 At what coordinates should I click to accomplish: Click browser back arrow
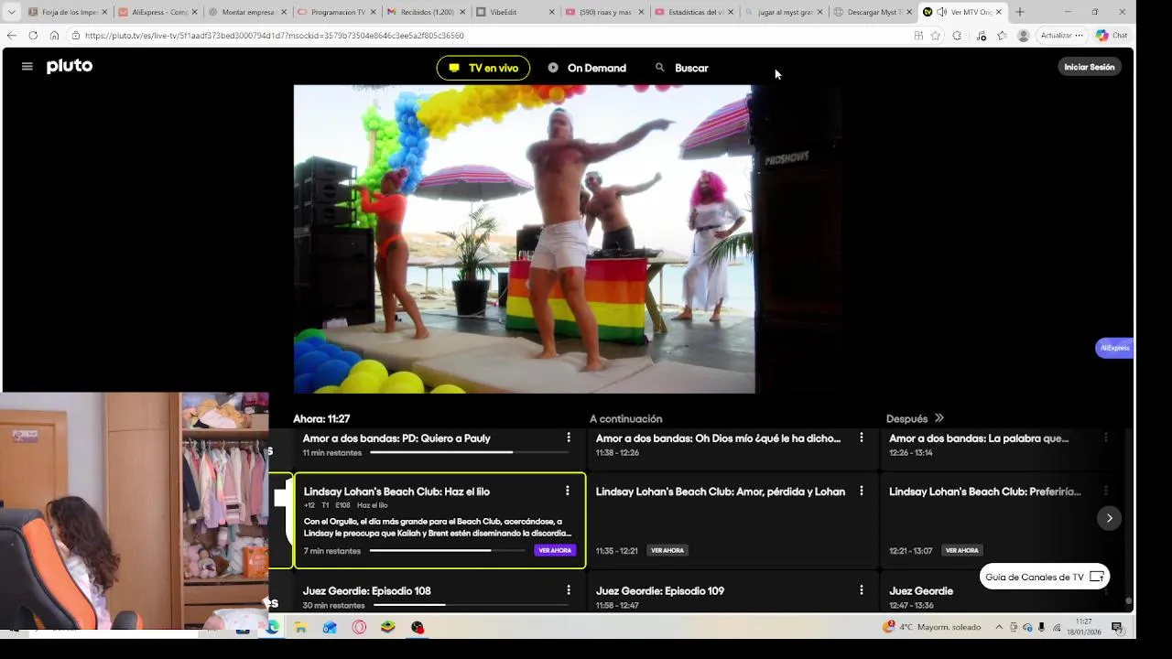pyautogui.click(x=11, y=35)
